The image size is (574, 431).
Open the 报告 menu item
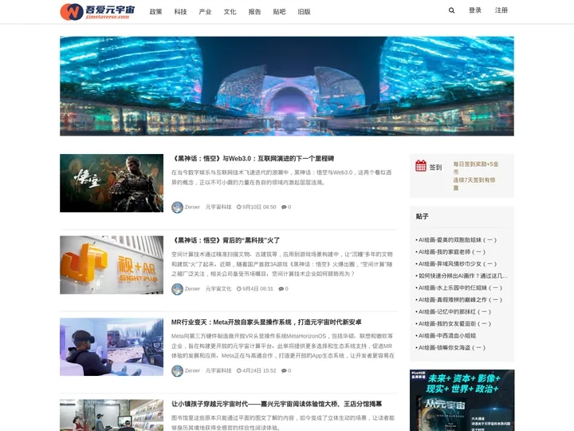pyautogui.click(x=254, y=12)
